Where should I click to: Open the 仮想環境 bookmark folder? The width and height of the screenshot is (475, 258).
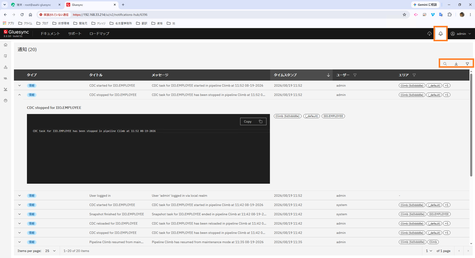click(x=61, y=23)
